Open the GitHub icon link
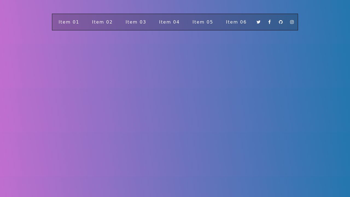This screenshot has width=350, height=197. (x=281, y=22)
